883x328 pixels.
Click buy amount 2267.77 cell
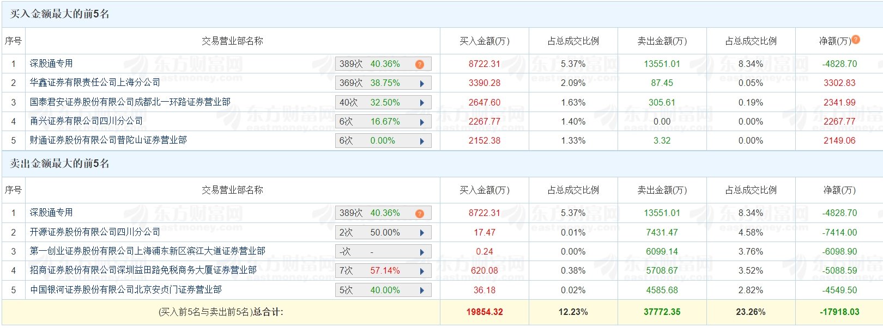point(485,122)
